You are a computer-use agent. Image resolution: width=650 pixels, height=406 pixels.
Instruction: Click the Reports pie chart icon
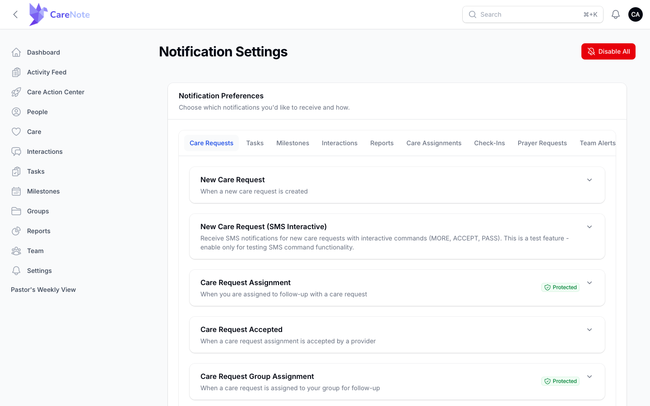(x=16, y=231)
